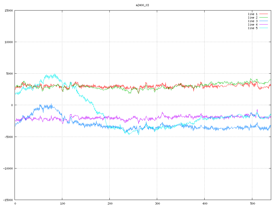Select the 'line 4' legend label

pyautogui.click(x=253, y=25)
